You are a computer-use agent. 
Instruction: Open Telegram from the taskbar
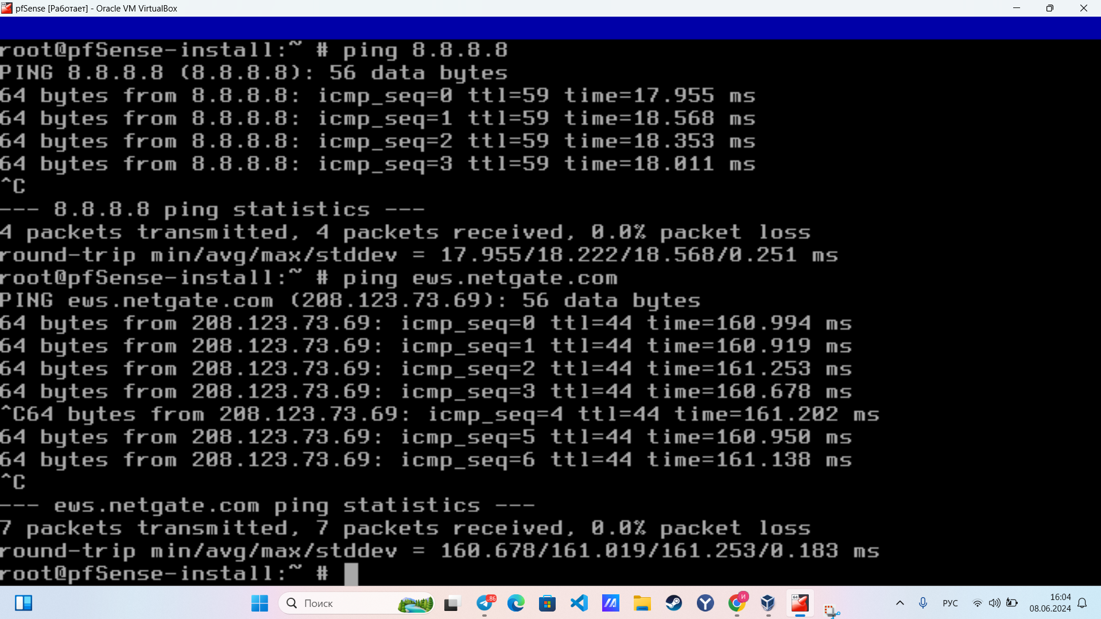(x=485, y=603)
